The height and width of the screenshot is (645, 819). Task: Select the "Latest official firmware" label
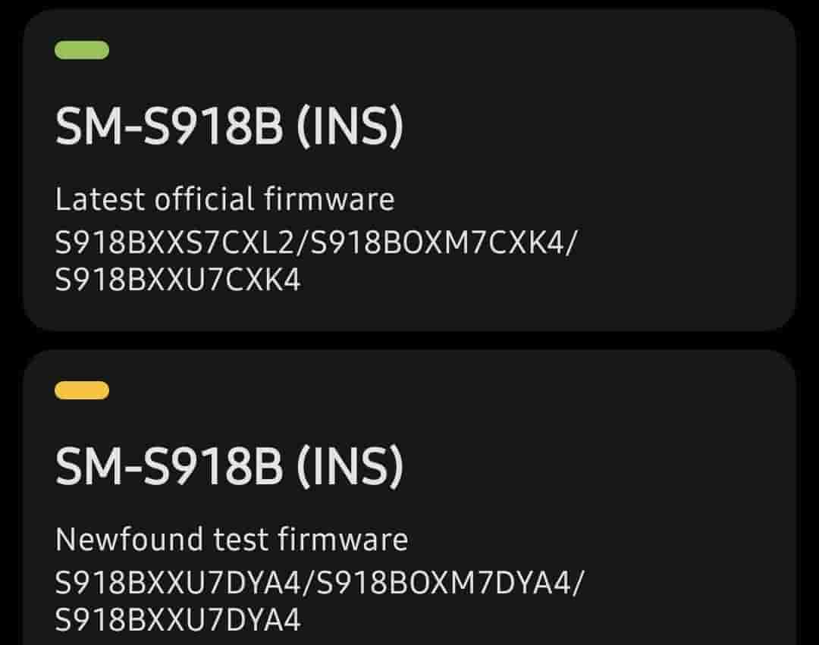point(224,200)
